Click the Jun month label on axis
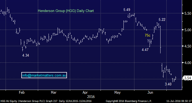The image size is (192, 103). [x=150, y=93]
